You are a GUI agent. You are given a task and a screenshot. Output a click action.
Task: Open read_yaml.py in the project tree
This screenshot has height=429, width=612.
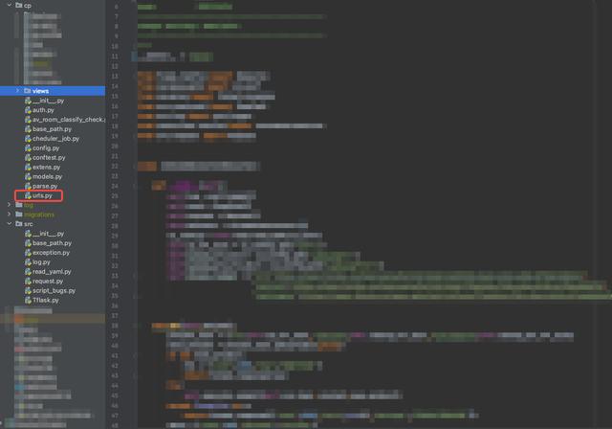52,272
